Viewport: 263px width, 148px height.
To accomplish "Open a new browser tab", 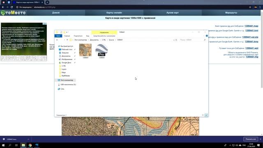I will (47, 2).
